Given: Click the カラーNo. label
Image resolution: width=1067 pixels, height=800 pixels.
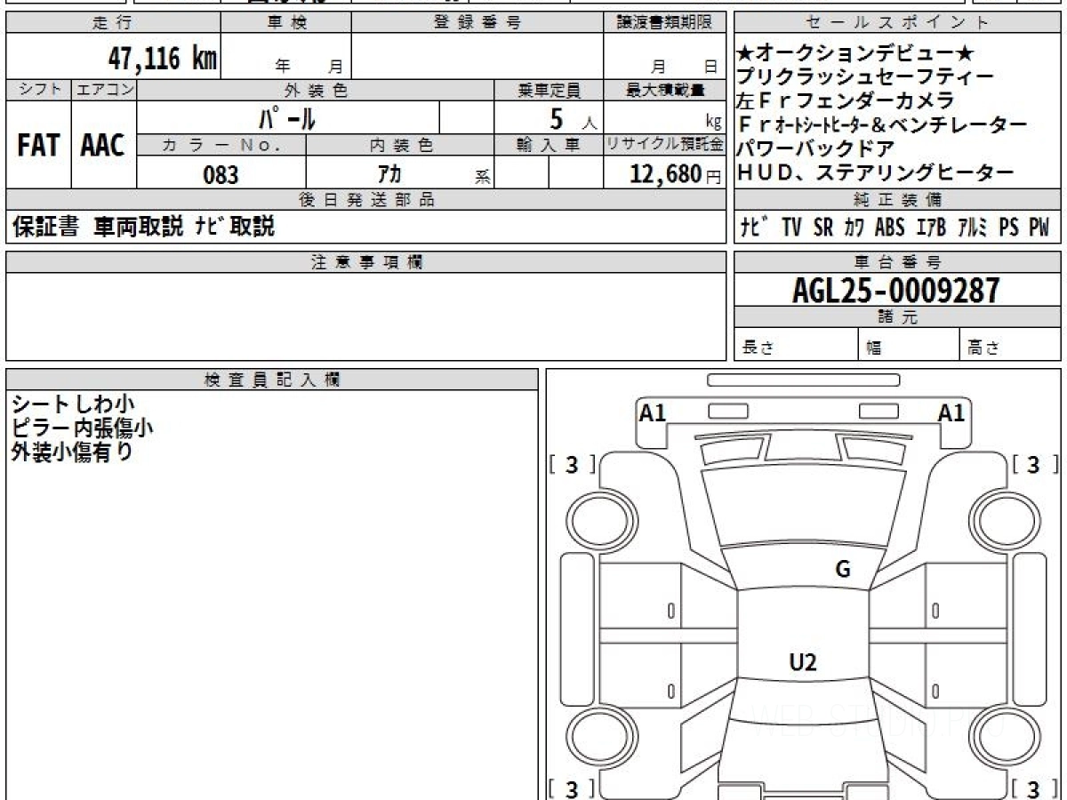Looking at the screenshot, I should [x=221, y=145].
